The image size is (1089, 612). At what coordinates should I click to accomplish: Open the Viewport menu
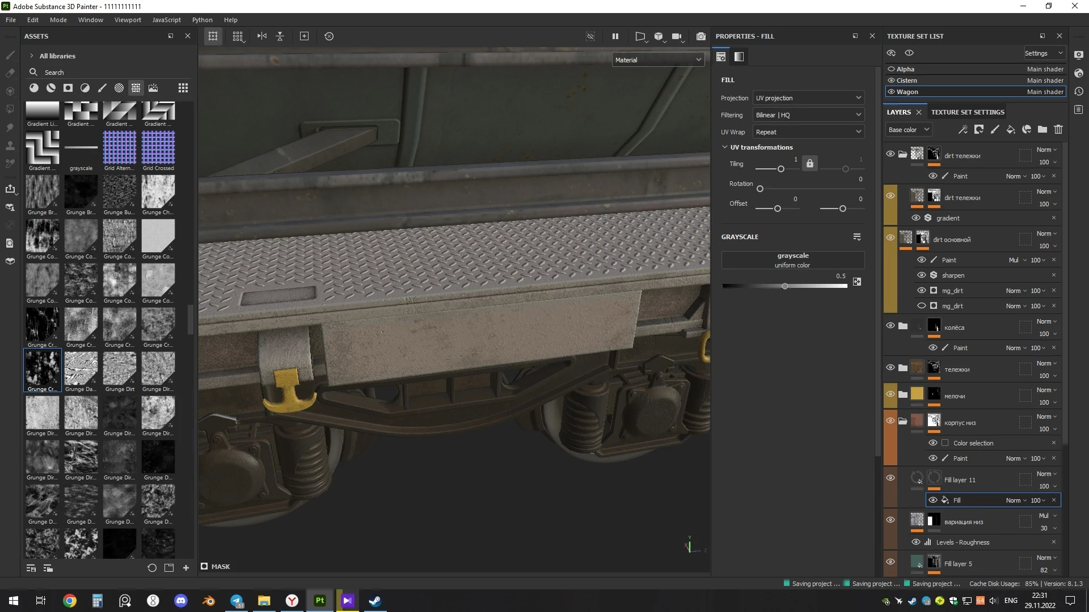(128, 20)
